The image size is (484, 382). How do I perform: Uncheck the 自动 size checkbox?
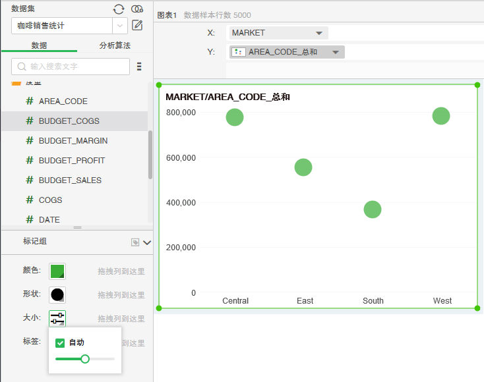60,342
